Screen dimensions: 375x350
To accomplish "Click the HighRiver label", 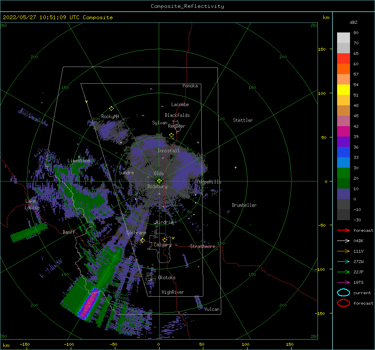I will point(173,292).
